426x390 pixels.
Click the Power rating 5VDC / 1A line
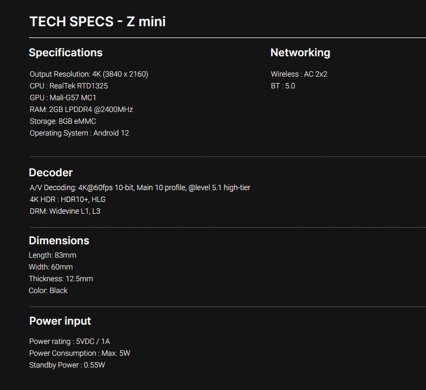tap(70, 341)
